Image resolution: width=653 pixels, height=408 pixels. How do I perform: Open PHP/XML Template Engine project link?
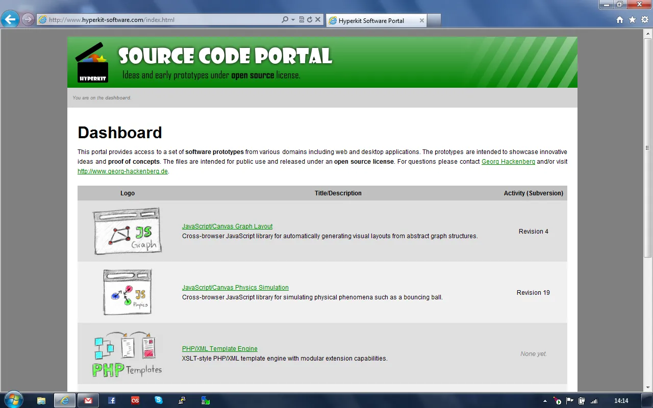click(219, 349)
